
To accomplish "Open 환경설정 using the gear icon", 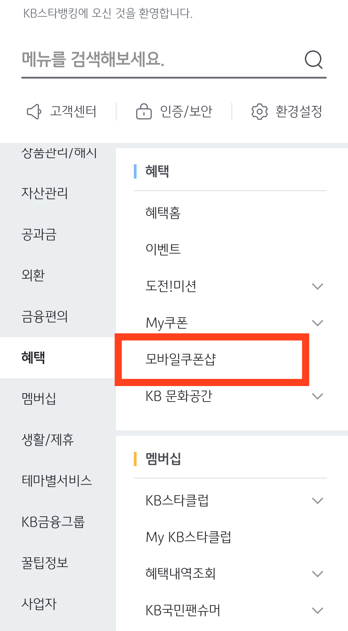I will tap(259, 112).
